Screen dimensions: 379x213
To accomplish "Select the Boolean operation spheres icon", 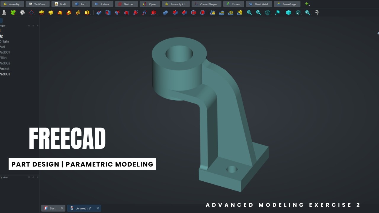I will pyautogui.click(x=166, y=12).
